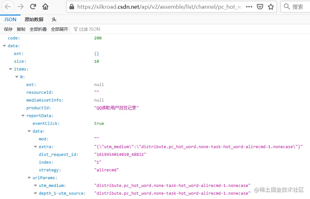
Task: Click the padlock site security icon
Action: (72, 7)
